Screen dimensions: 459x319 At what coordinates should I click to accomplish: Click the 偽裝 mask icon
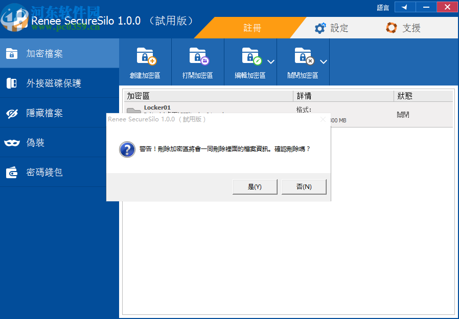click(x=12, y=143)
